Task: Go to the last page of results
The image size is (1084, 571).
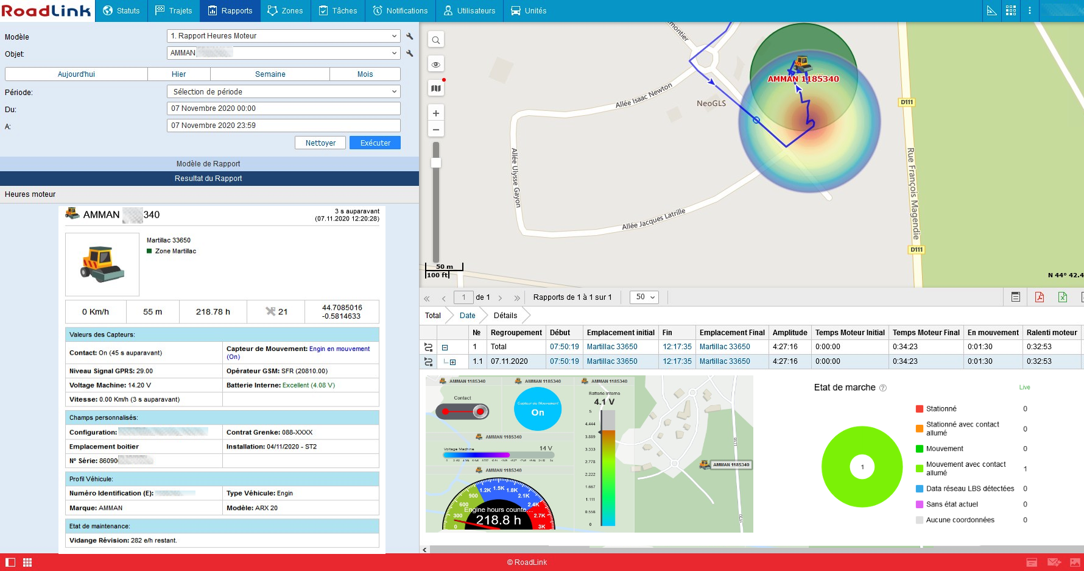Action: click(x=517, y=298)
